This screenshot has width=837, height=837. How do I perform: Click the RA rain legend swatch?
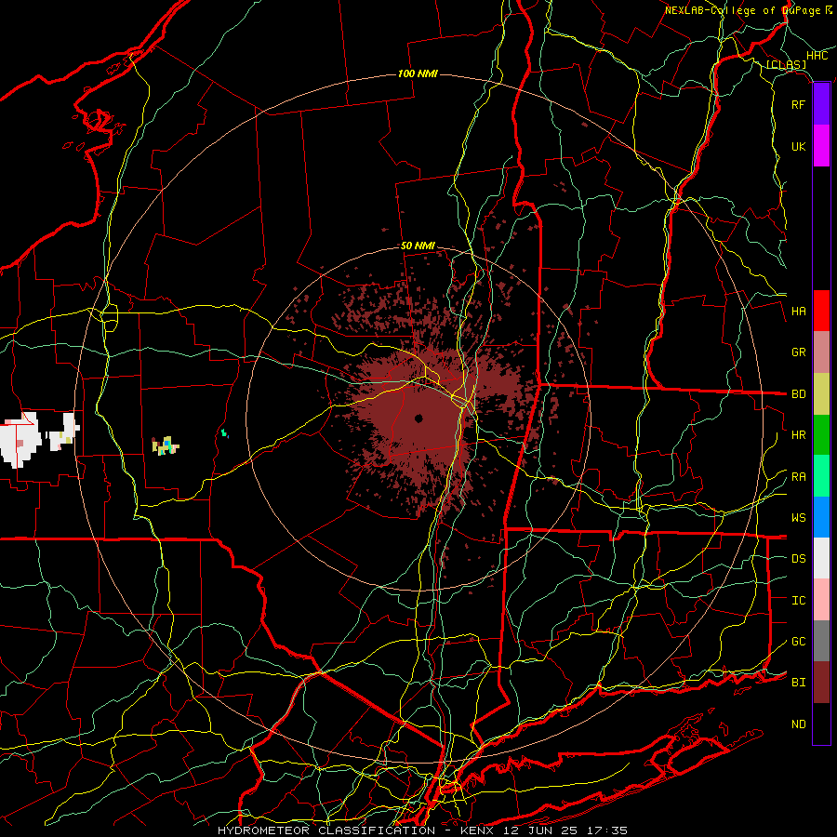pos(821,476)
